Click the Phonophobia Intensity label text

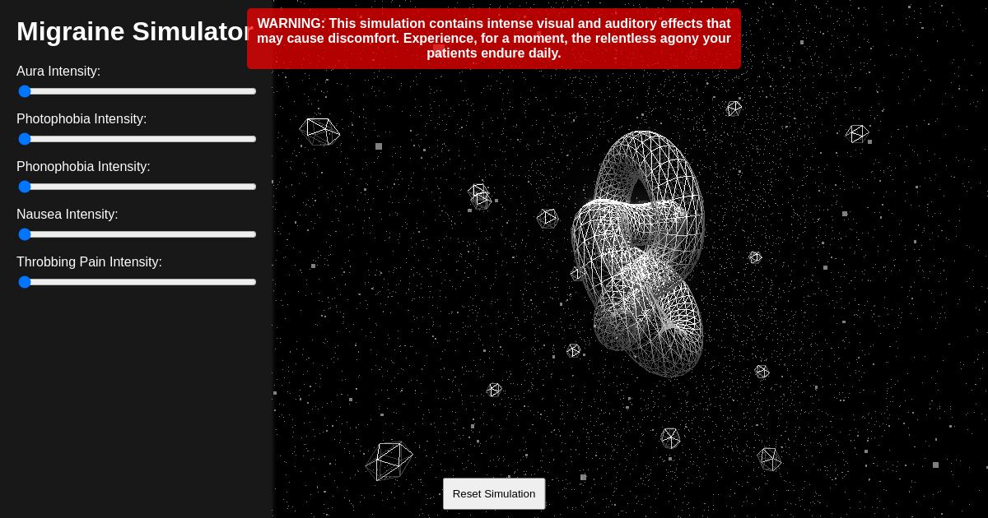[x=83, y=167]
